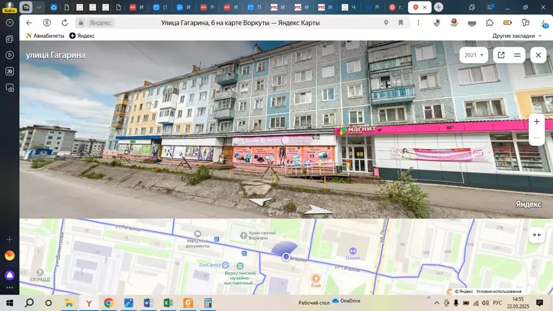Open Yandex Mail orange icon in sidebar
Viewport: 553px width, 311px height.
[x=10, y=255]
